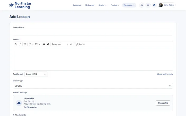
Task: Open the About text formats link
Action: pos(165,74)
